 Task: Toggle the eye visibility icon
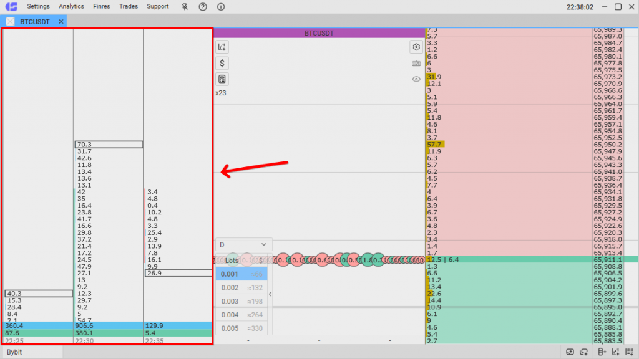[416, 79]
